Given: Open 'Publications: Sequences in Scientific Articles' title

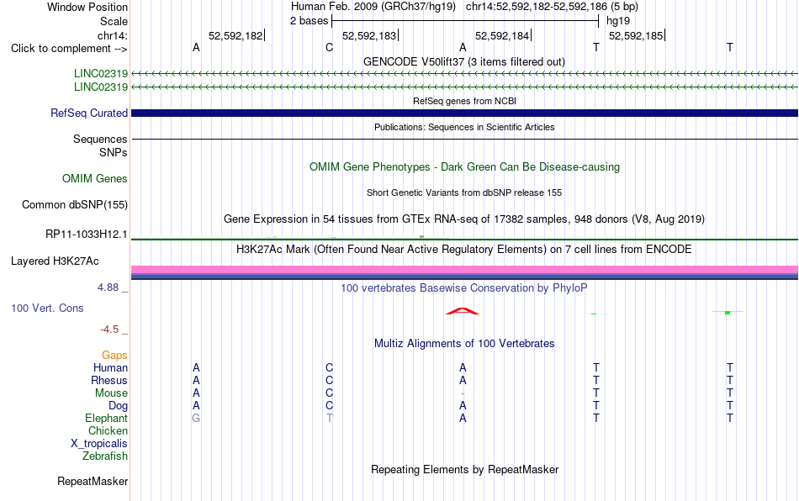Looking at the screenshot, I should pos(464,127).
